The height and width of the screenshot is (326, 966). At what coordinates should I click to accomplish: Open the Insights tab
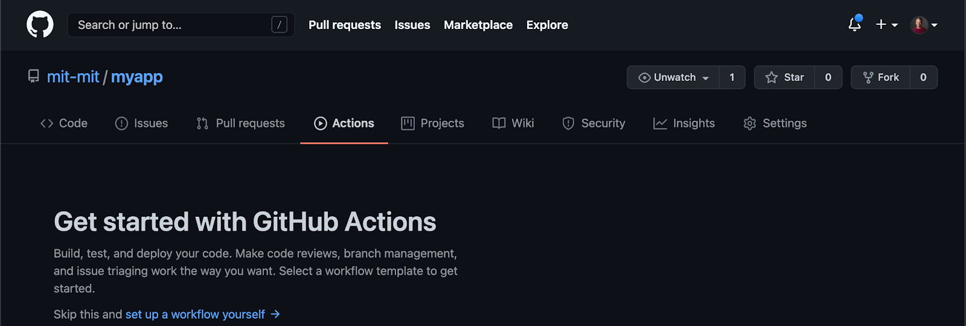click(x=684, y=123)
